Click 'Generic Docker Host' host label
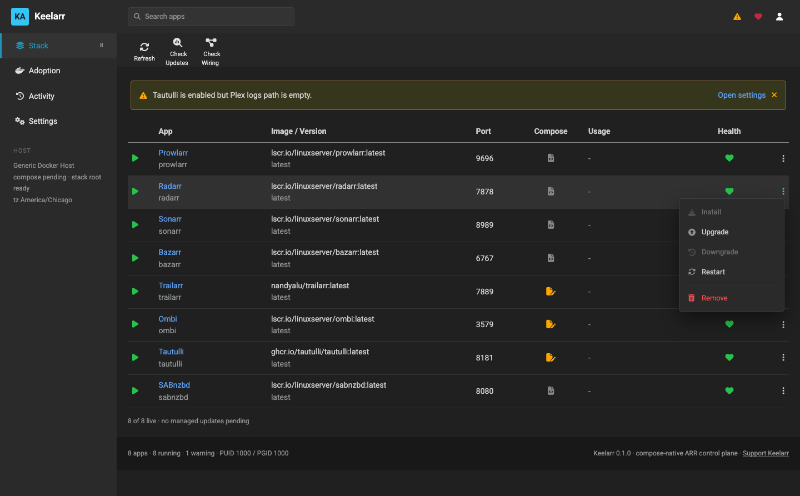 (44, 166)
